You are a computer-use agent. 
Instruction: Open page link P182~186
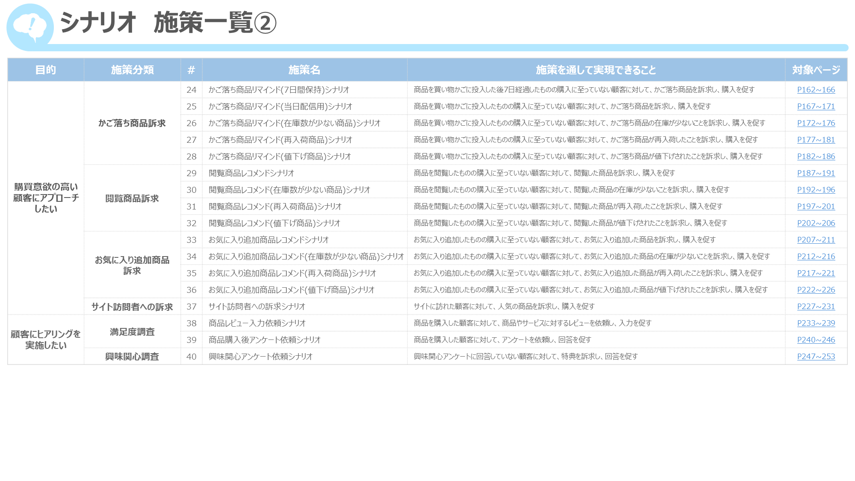[816, 156]
